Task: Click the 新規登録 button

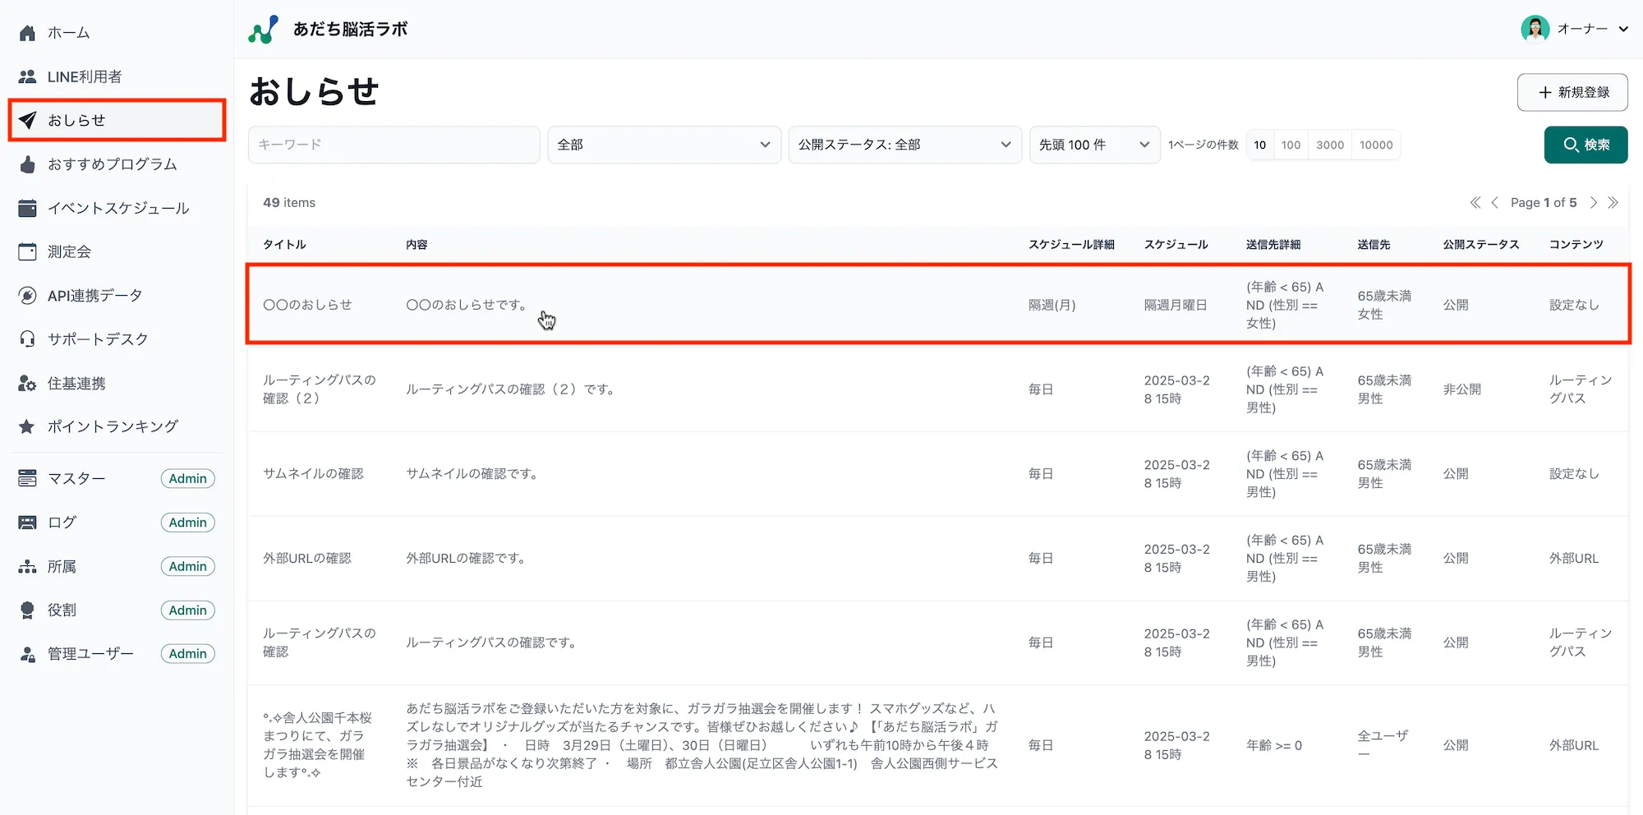Action: 1572,92
